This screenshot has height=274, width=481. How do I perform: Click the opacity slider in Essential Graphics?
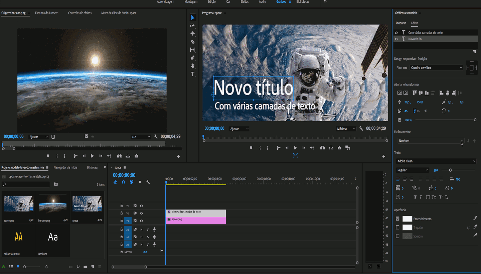click(x=475, y=120)
